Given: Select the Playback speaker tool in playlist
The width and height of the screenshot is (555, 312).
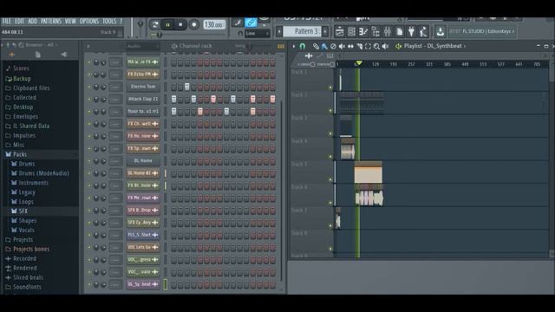Looking at the screenshot, I should pos(385,46).
